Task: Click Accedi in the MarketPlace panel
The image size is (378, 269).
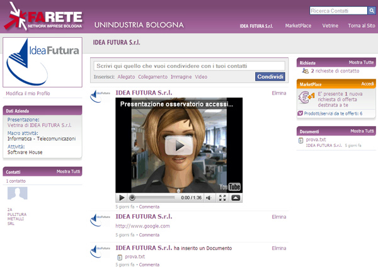Action: click(367, 84)
